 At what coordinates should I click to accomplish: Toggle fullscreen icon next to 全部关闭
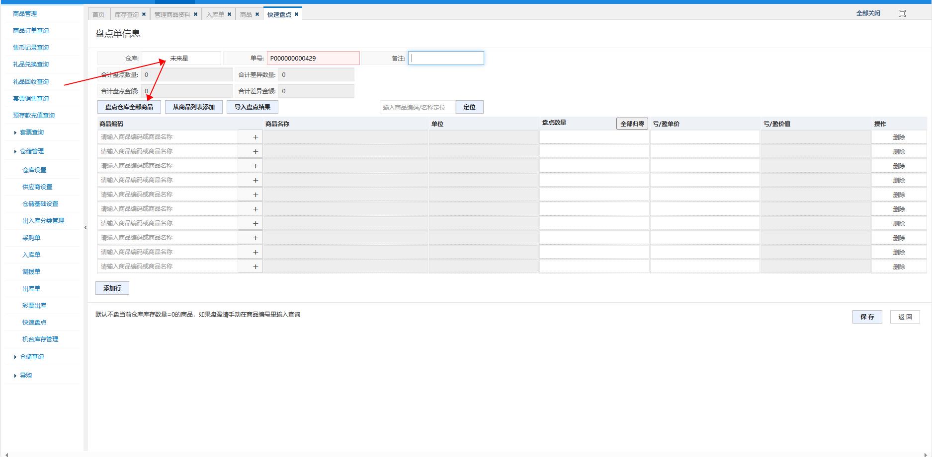tap(902, 13)
